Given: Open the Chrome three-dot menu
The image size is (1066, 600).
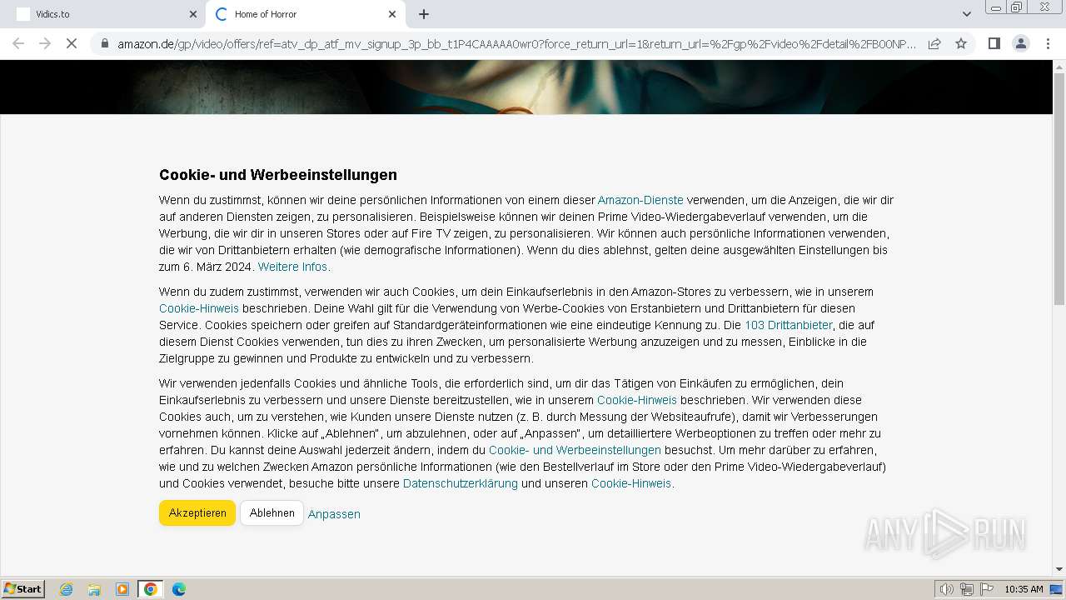Looking at the screenshot, I should coord(1048,43).
